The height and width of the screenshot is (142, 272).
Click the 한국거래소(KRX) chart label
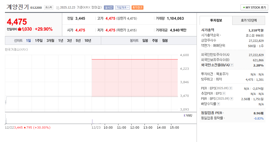[x=16, y=50]
